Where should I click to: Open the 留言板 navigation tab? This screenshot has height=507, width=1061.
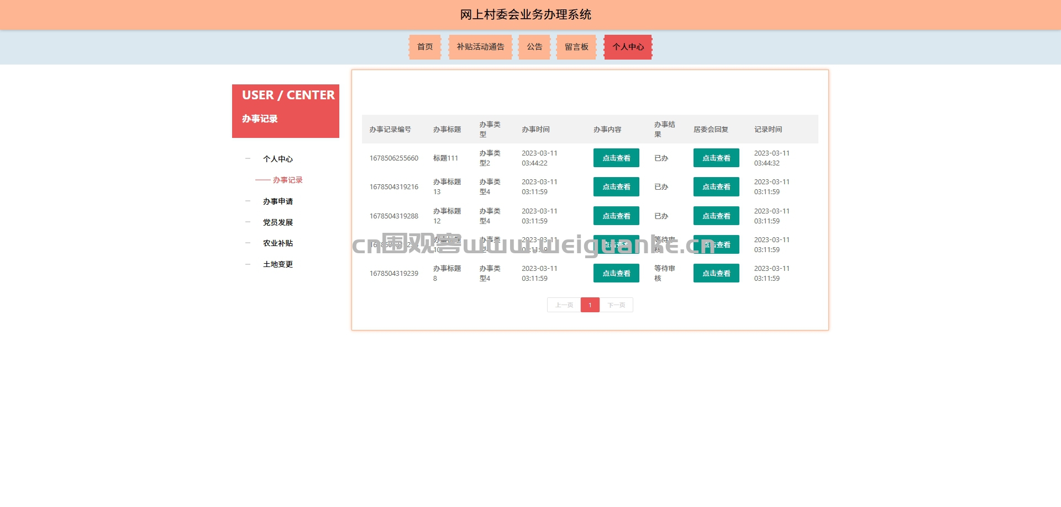[576, 47]
